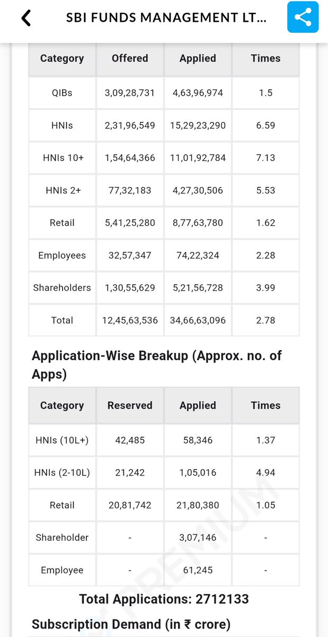Select the Employees category cell
Viewport: 328px width, 637px height.
pyautogui.click(x=62, y=255)
